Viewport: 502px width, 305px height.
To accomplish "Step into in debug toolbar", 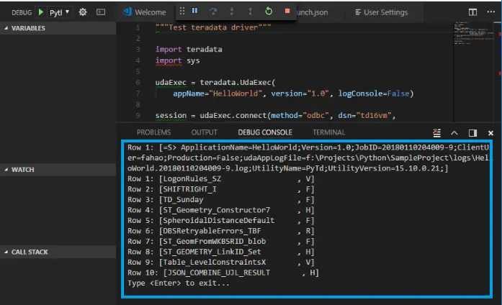I will tap(232, 12).
